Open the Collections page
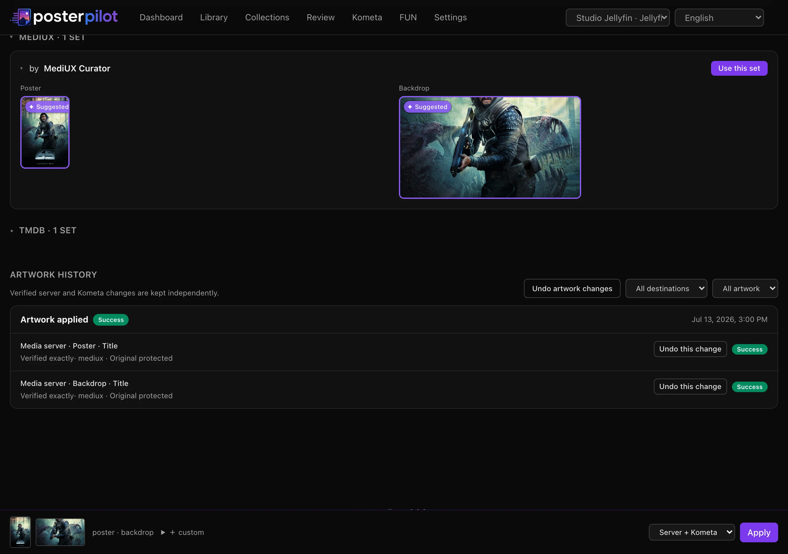Screen dimensions: 788x554 [x=267, y=18]
